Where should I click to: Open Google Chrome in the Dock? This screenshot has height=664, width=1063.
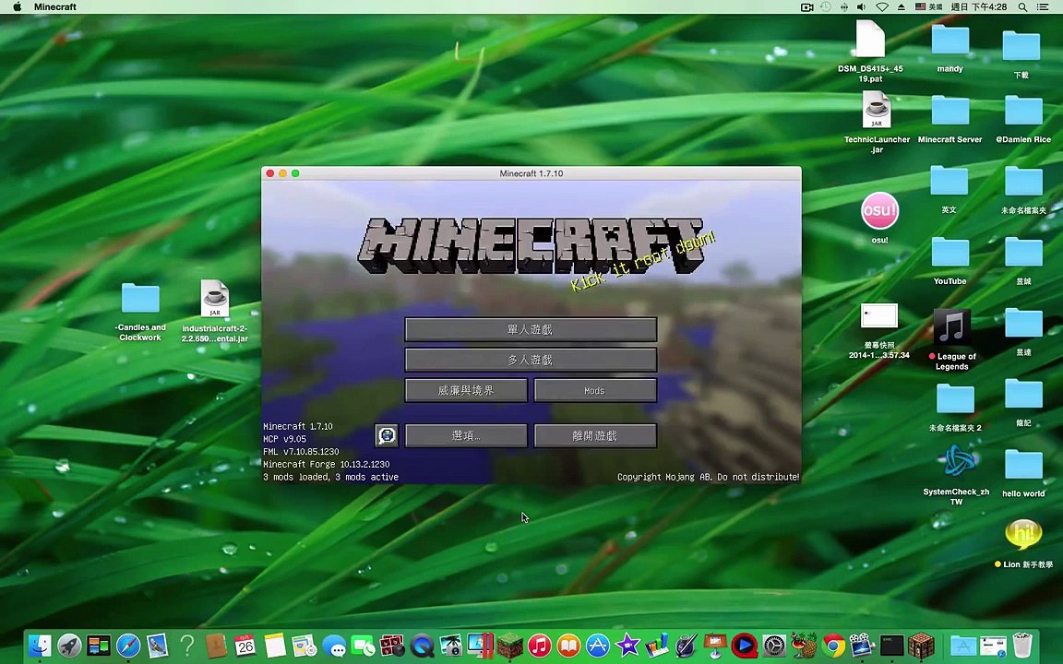(x=833, y=645)
